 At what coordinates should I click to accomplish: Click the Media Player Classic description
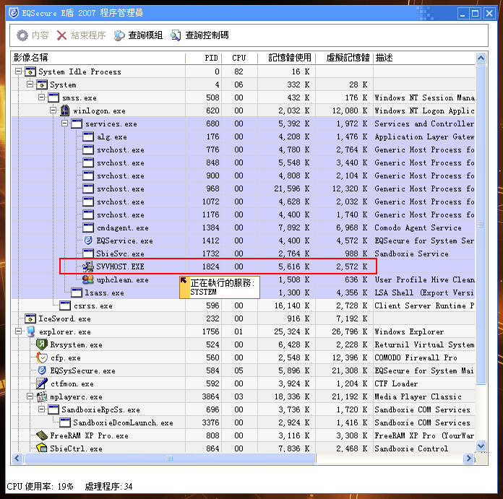[x=418, y=396]
